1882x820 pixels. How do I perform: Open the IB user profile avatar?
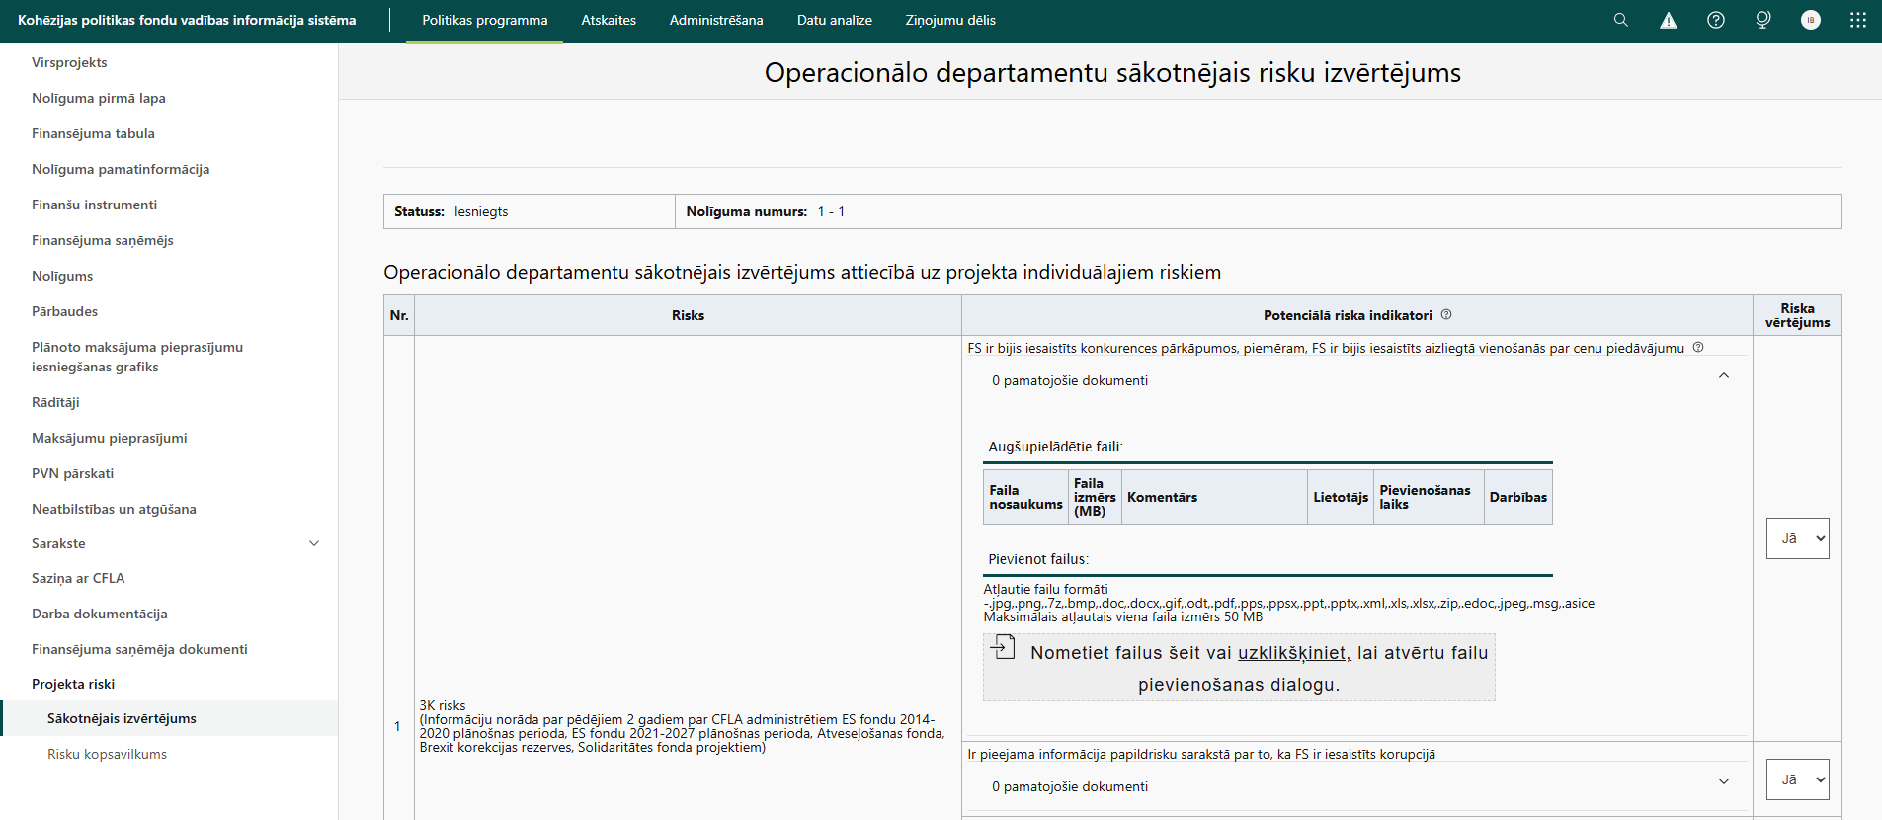pos(1811,20)
